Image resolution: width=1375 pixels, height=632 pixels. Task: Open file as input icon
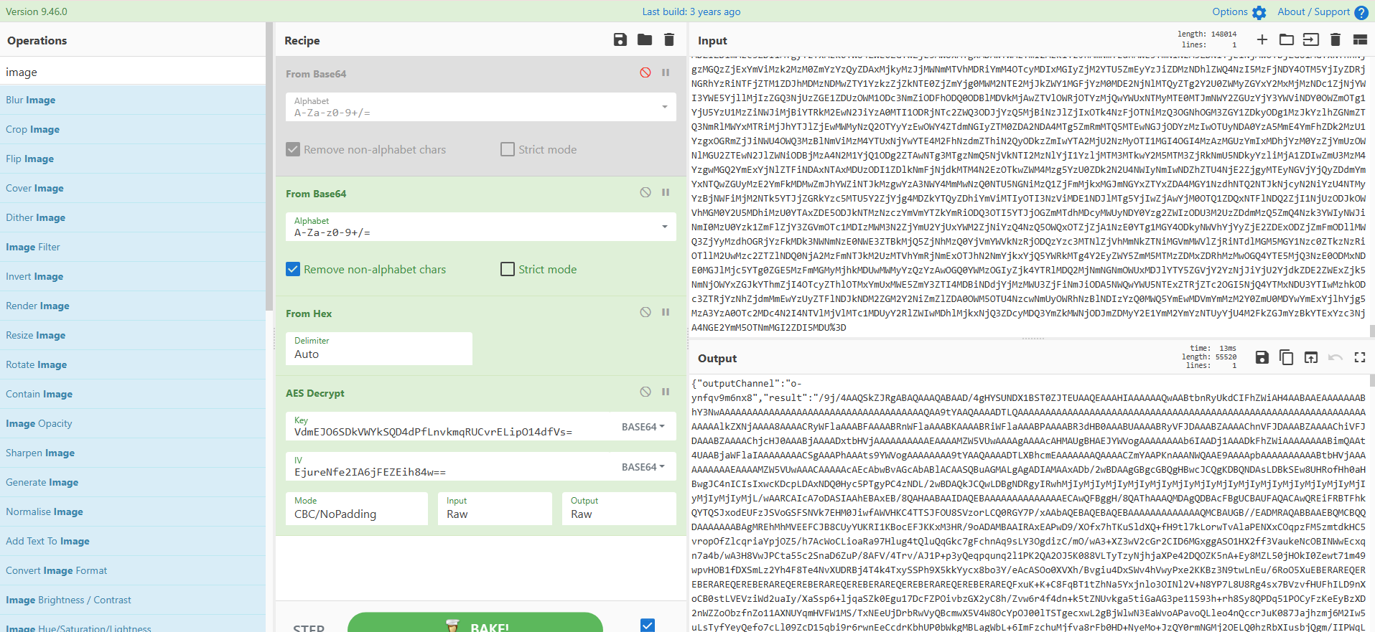pyautogui.click(x=1287, y=39)
